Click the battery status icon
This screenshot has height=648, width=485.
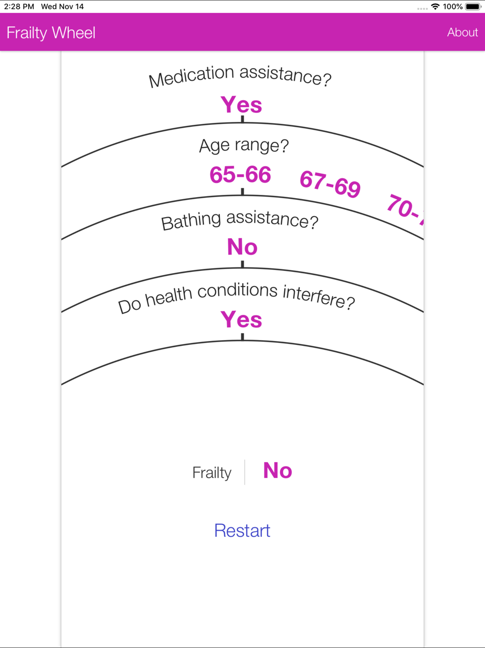473,7
